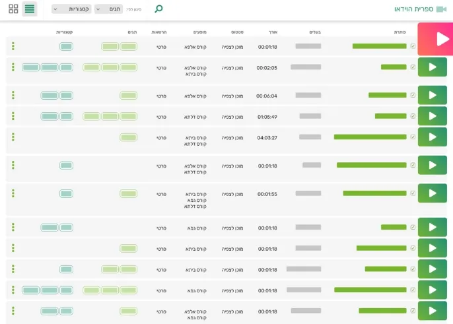Open the title link of the 04:03:27 video
Image resolution: width=453 pixels, height=324 pixels.
(370, 137)
